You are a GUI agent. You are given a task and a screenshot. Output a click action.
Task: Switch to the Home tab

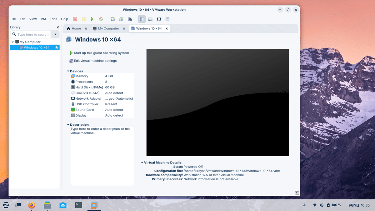[x=74, y=28]
